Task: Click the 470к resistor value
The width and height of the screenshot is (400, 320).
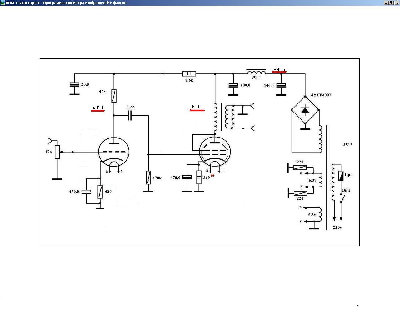Action: coord(157,178)
